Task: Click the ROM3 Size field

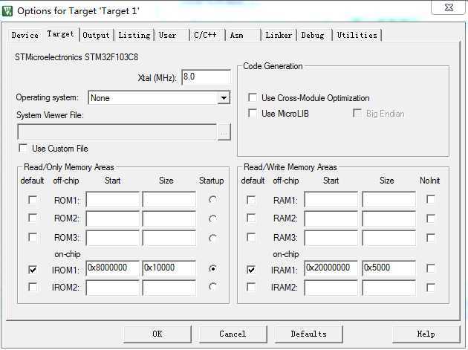Action: pos(169,238)
